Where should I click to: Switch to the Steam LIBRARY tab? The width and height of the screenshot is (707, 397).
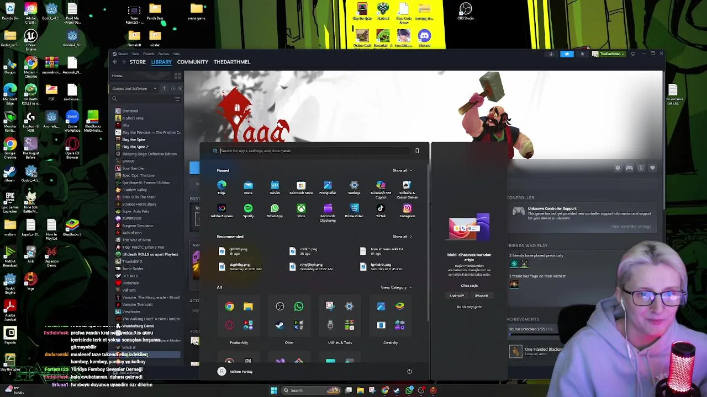point(161,62)
